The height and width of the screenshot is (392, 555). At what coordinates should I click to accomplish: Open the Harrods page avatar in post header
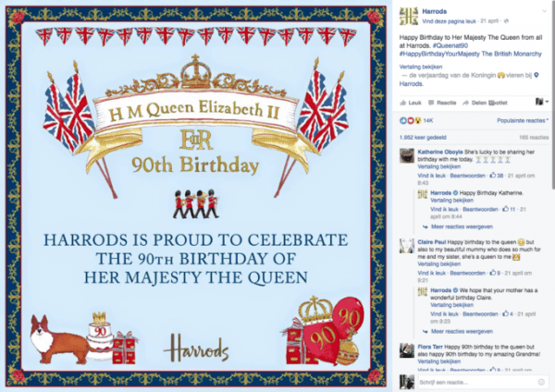[x=409, y=16]
